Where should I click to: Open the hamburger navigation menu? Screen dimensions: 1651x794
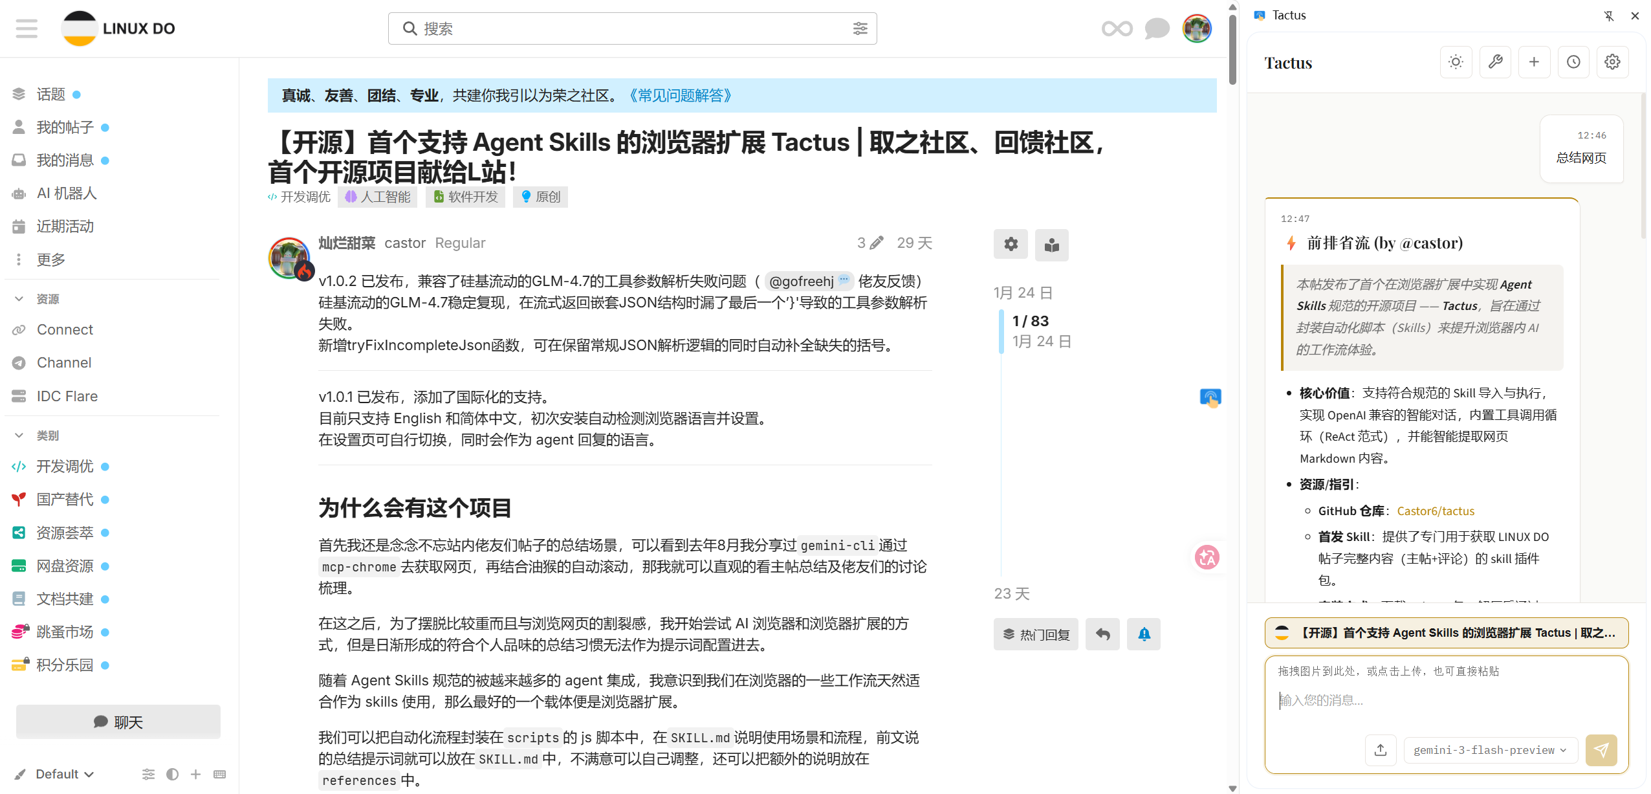27,28
